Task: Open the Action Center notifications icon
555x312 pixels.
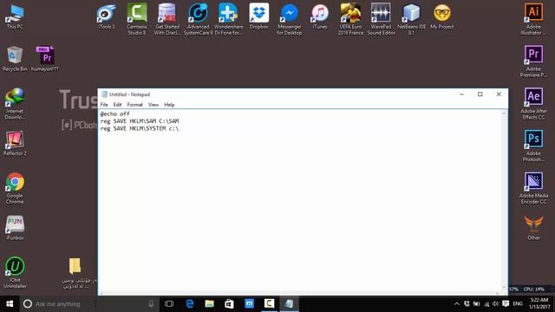Action: [506, 304]
